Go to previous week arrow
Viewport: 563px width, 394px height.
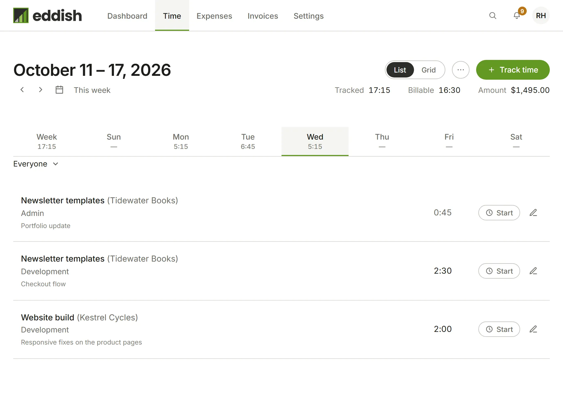[x=22, y=90]
